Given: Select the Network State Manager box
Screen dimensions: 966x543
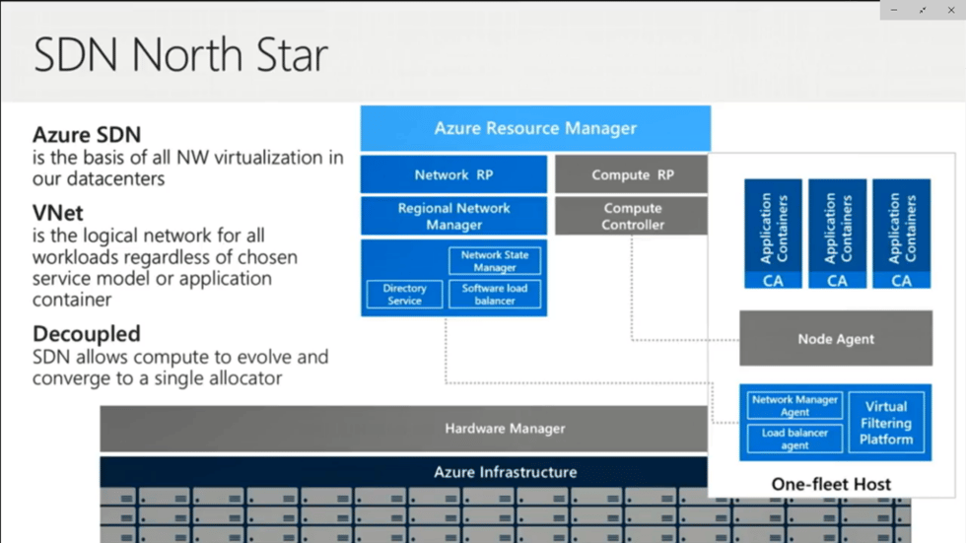Looking at the screenshot, I should pos(495,261).
